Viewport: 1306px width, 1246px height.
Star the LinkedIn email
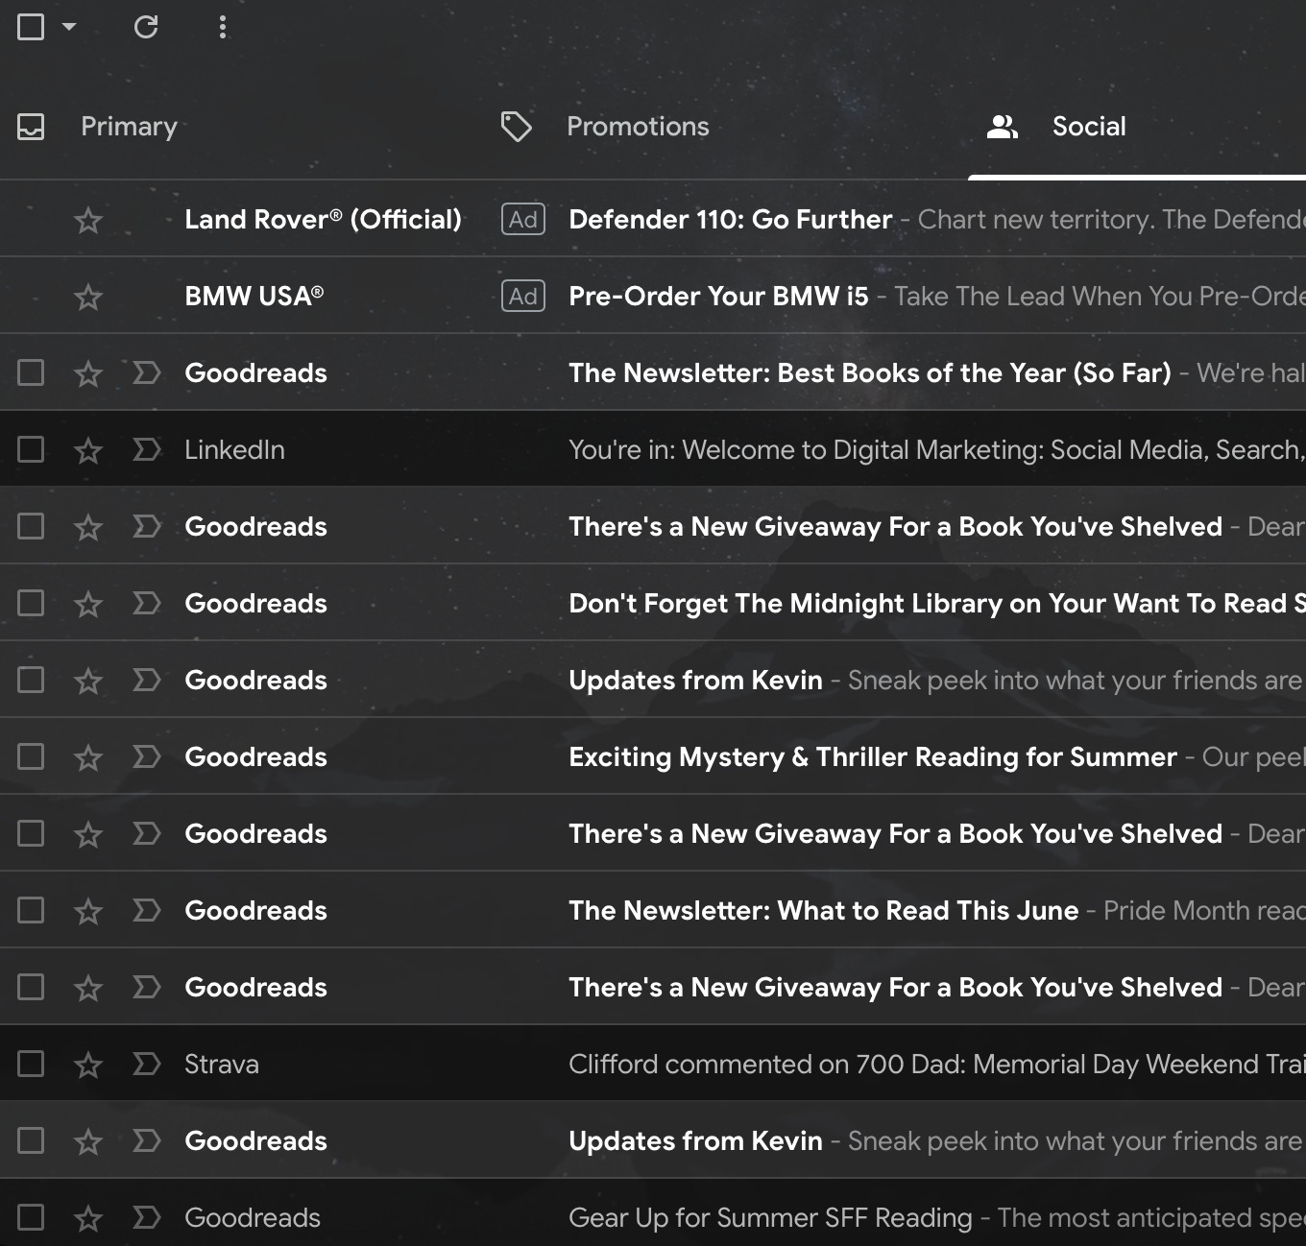pyautogui.click(x=88, y=450)
